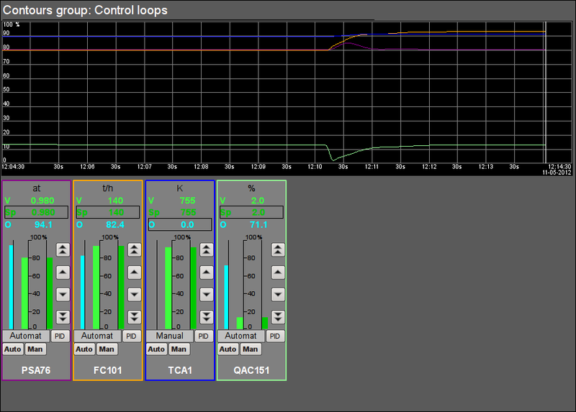Click TCA1 single up arrow
This screenshot has height=412, width=576.
point(207,273)
